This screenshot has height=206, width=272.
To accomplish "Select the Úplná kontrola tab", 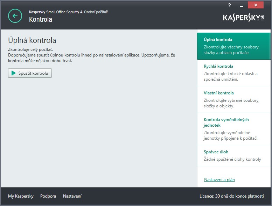I will [x=233, y=46].
